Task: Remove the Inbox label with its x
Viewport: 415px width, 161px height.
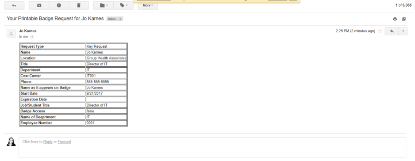Action: (120, 19)
